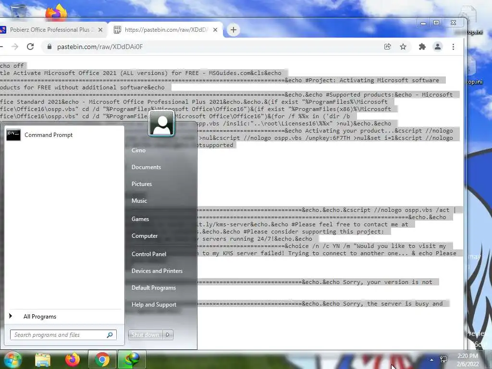The image size is (492, 369).
Task: Close the pastebin raw tab
Action: [x=215, y=30]
